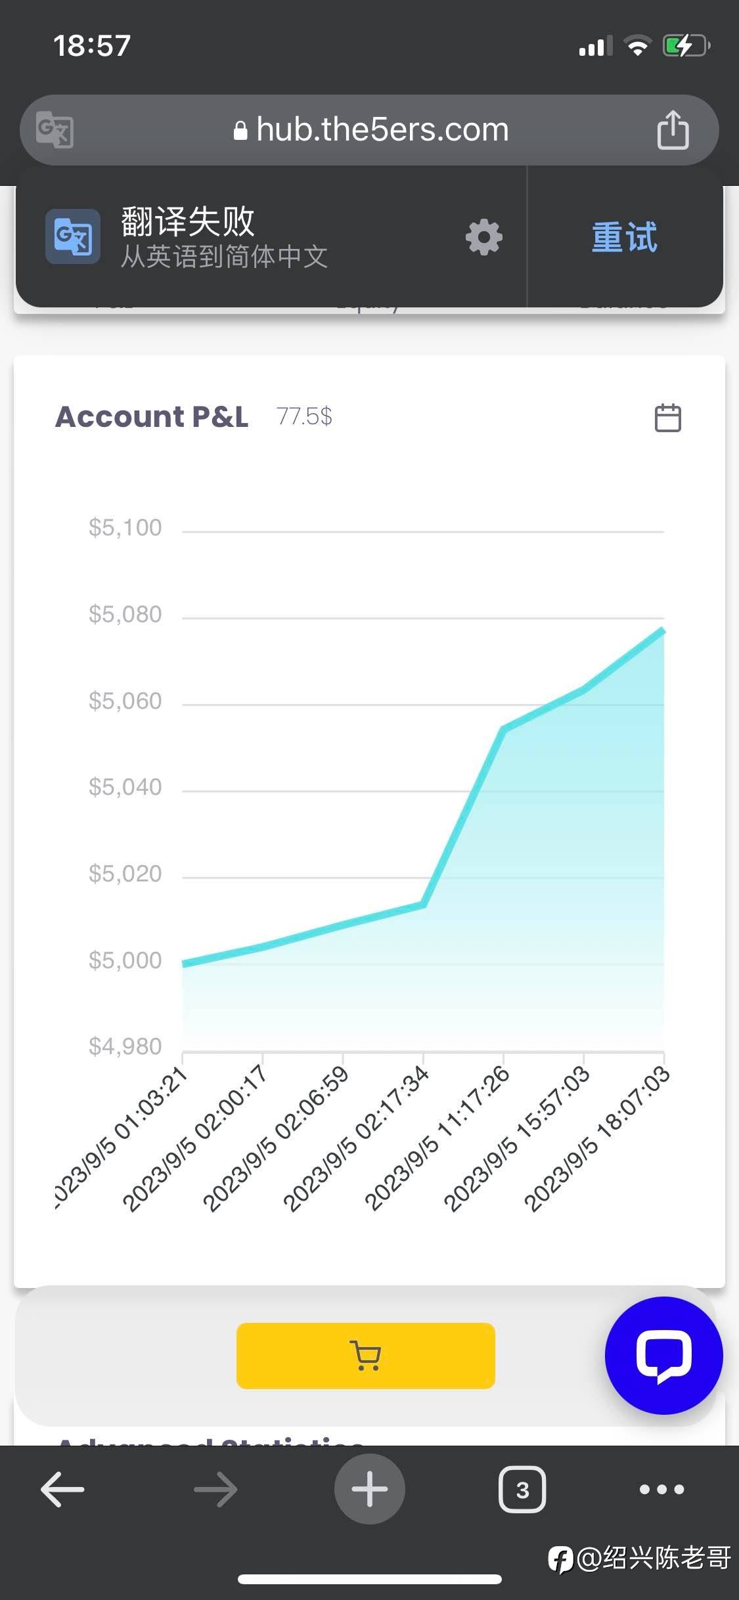Go forward with the right arrow

pos(215,1489)
